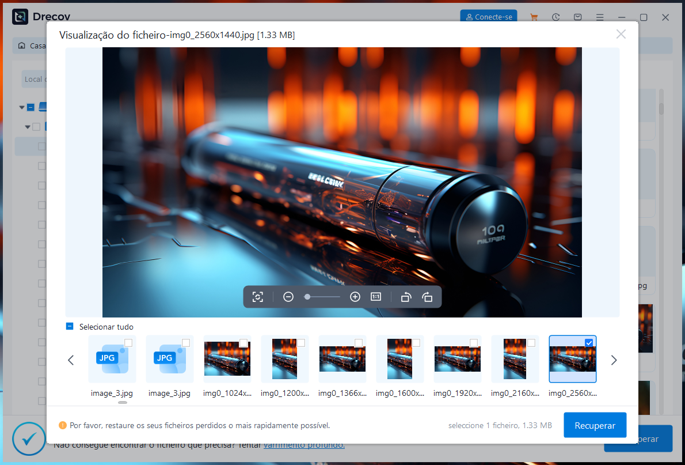The image size is (685, 465).
Task: Open the history clock icon in title bar
Action: (x=555, y=17)
